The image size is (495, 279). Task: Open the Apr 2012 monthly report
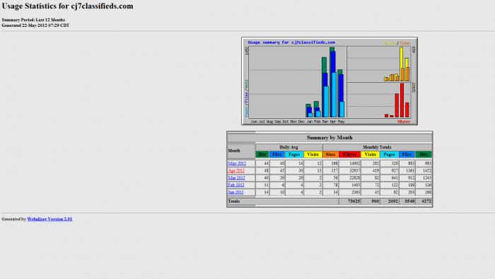[236, 170]
